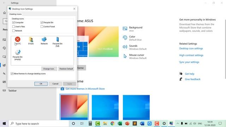Open Lock screen page via sidebar icon
This screenshot has height=127, width=226.
coord(4,57)
